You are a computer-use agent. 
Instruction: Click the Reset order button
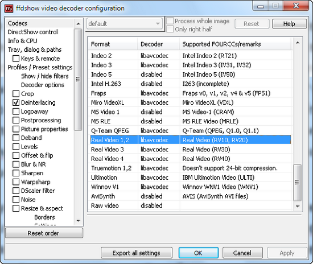click(x=44, y=233)
